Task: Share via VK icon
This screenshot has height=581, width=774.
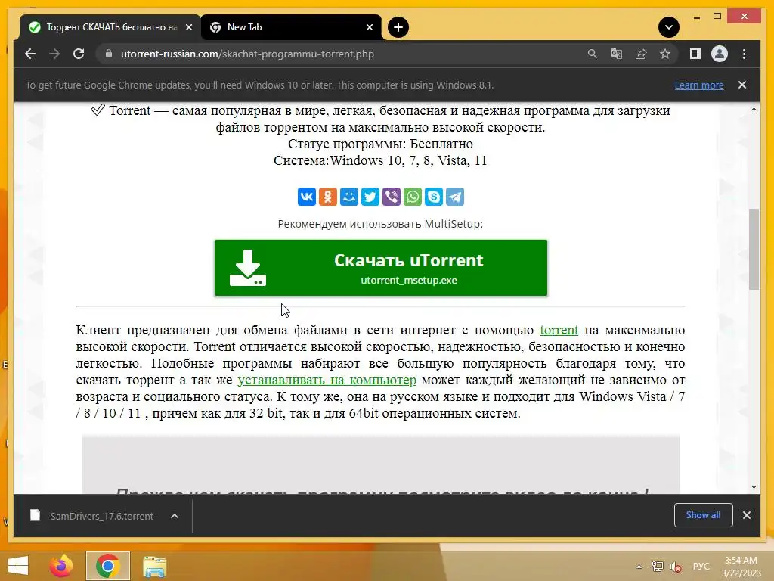Action: [x=307, y=197]
